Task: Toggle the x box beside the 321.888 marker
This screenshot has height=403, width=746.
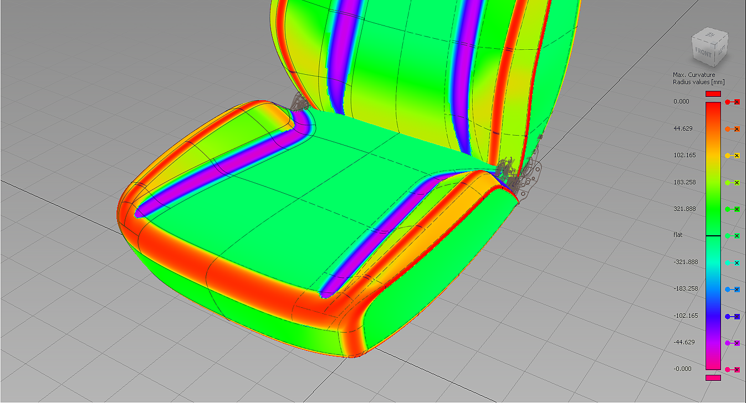Action: pyautogui.click(x=737, y=209)
